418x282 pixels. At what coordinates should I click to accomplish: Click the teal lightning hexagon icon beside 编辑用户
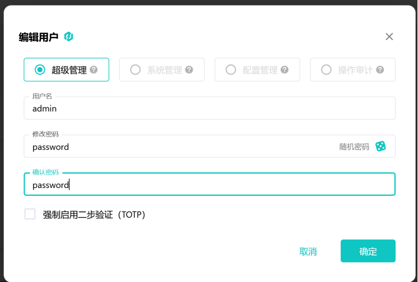coord(68,36)
